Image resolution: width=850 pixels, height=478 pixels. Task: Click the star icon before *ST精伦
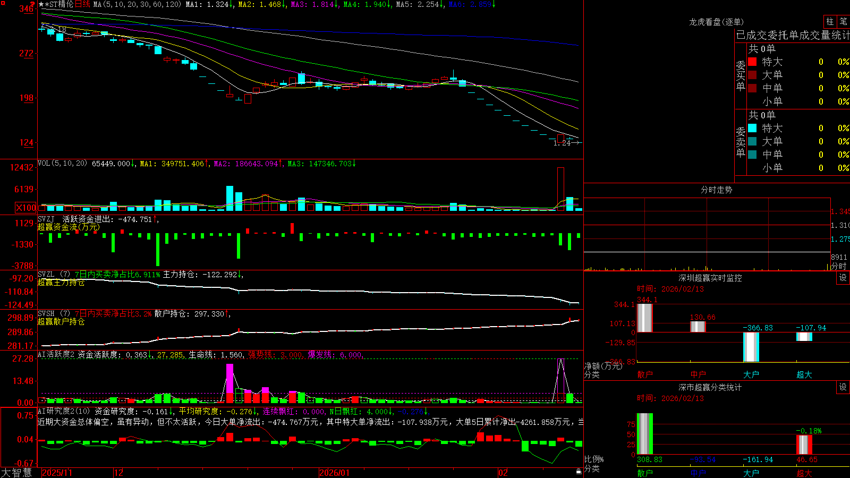(41, 4)
